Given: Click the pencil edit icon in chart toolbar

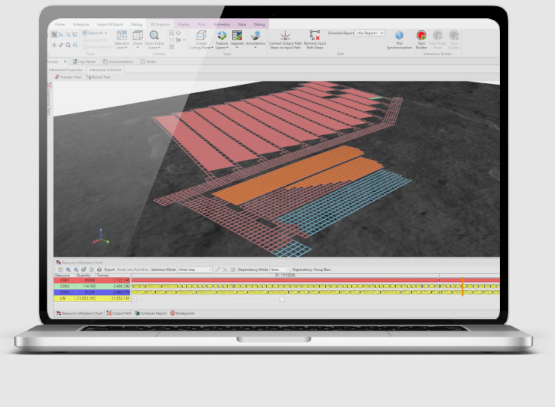Looking at the screenshot, I should pyautogui.click(x=218, y=270).
